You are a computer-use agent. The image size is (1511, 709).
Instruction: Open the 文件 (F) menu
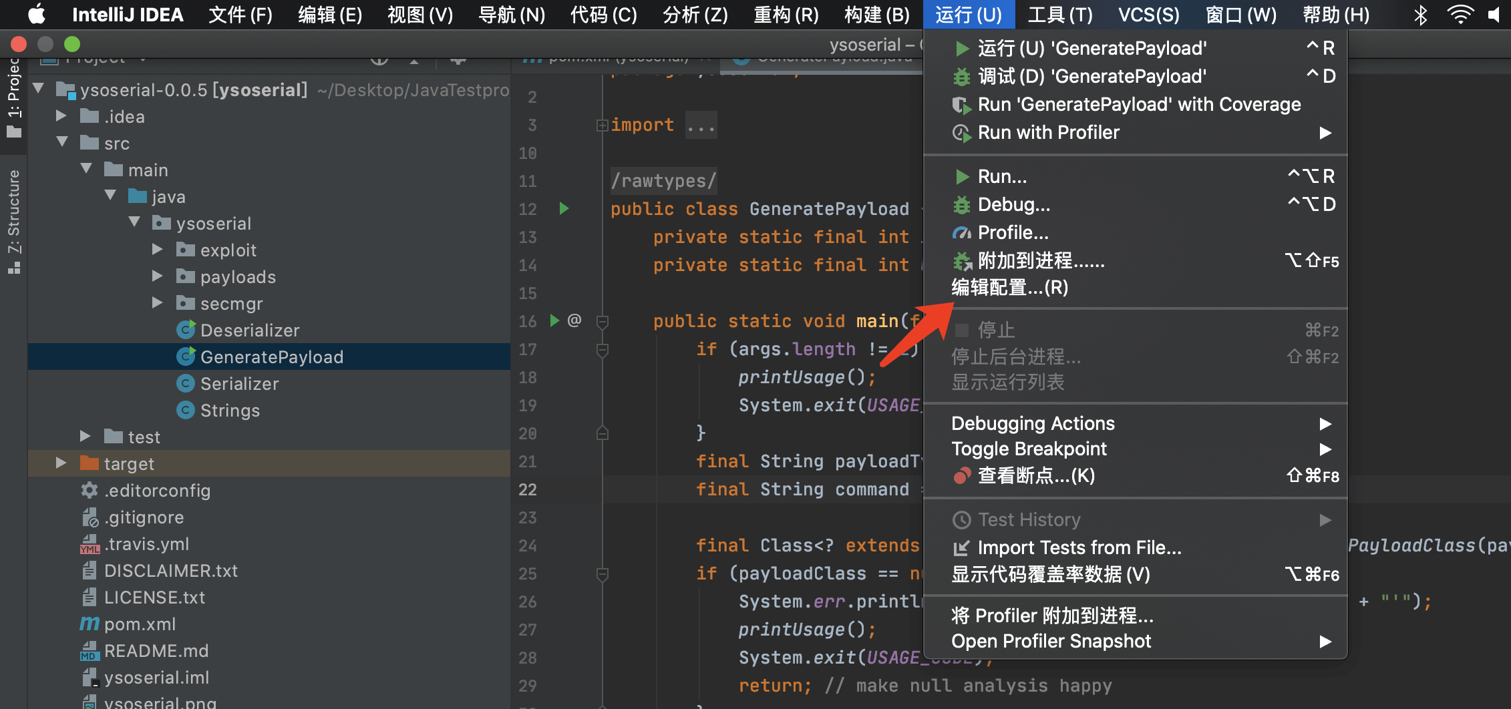pos(240,15)
